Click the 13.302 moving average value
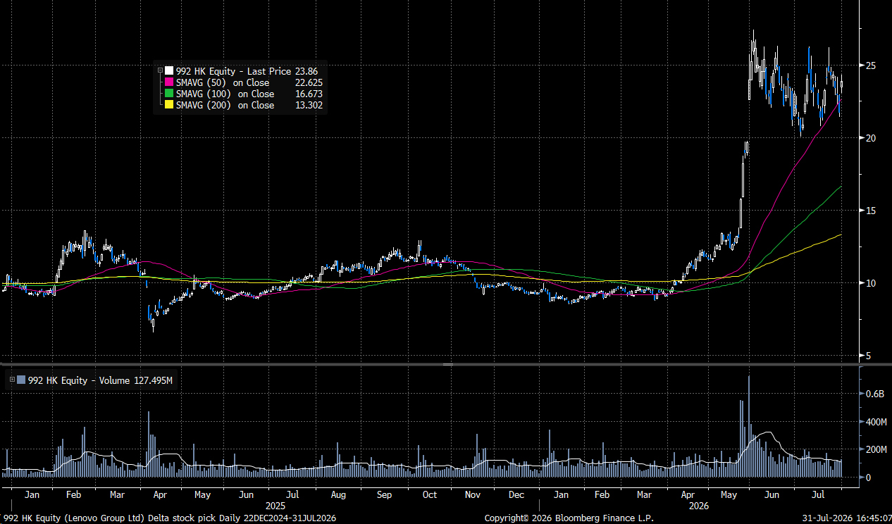This screenshot has width=892, height=524. point(309,105)
